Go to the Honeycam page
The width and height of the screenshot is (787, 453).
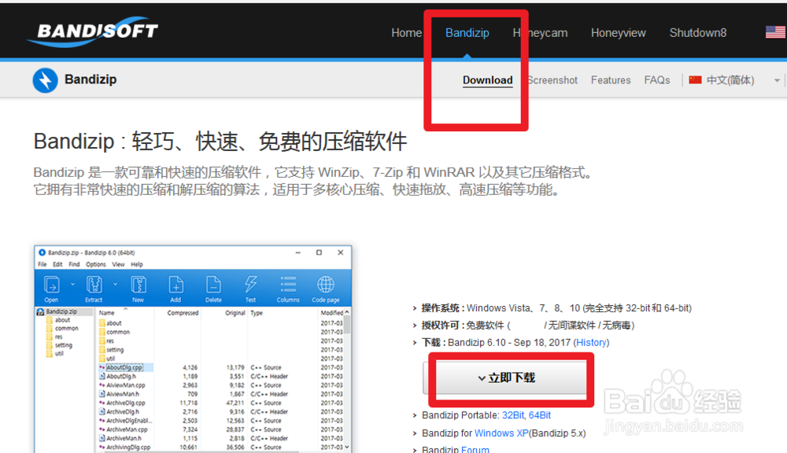tap(540, 33)
